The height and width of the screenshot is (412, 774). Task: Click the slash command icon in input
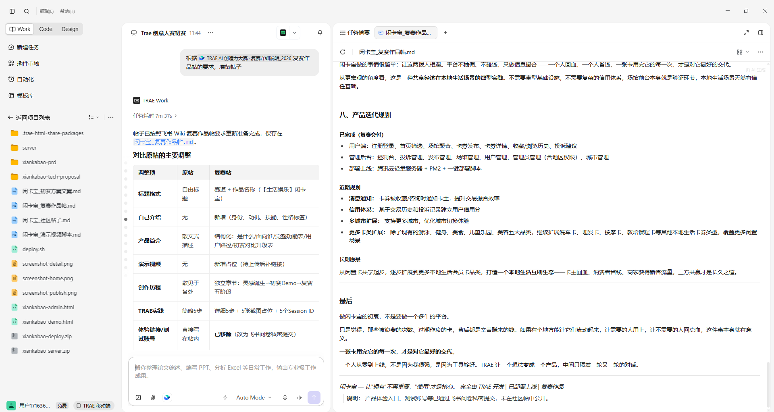coord(138,397)
